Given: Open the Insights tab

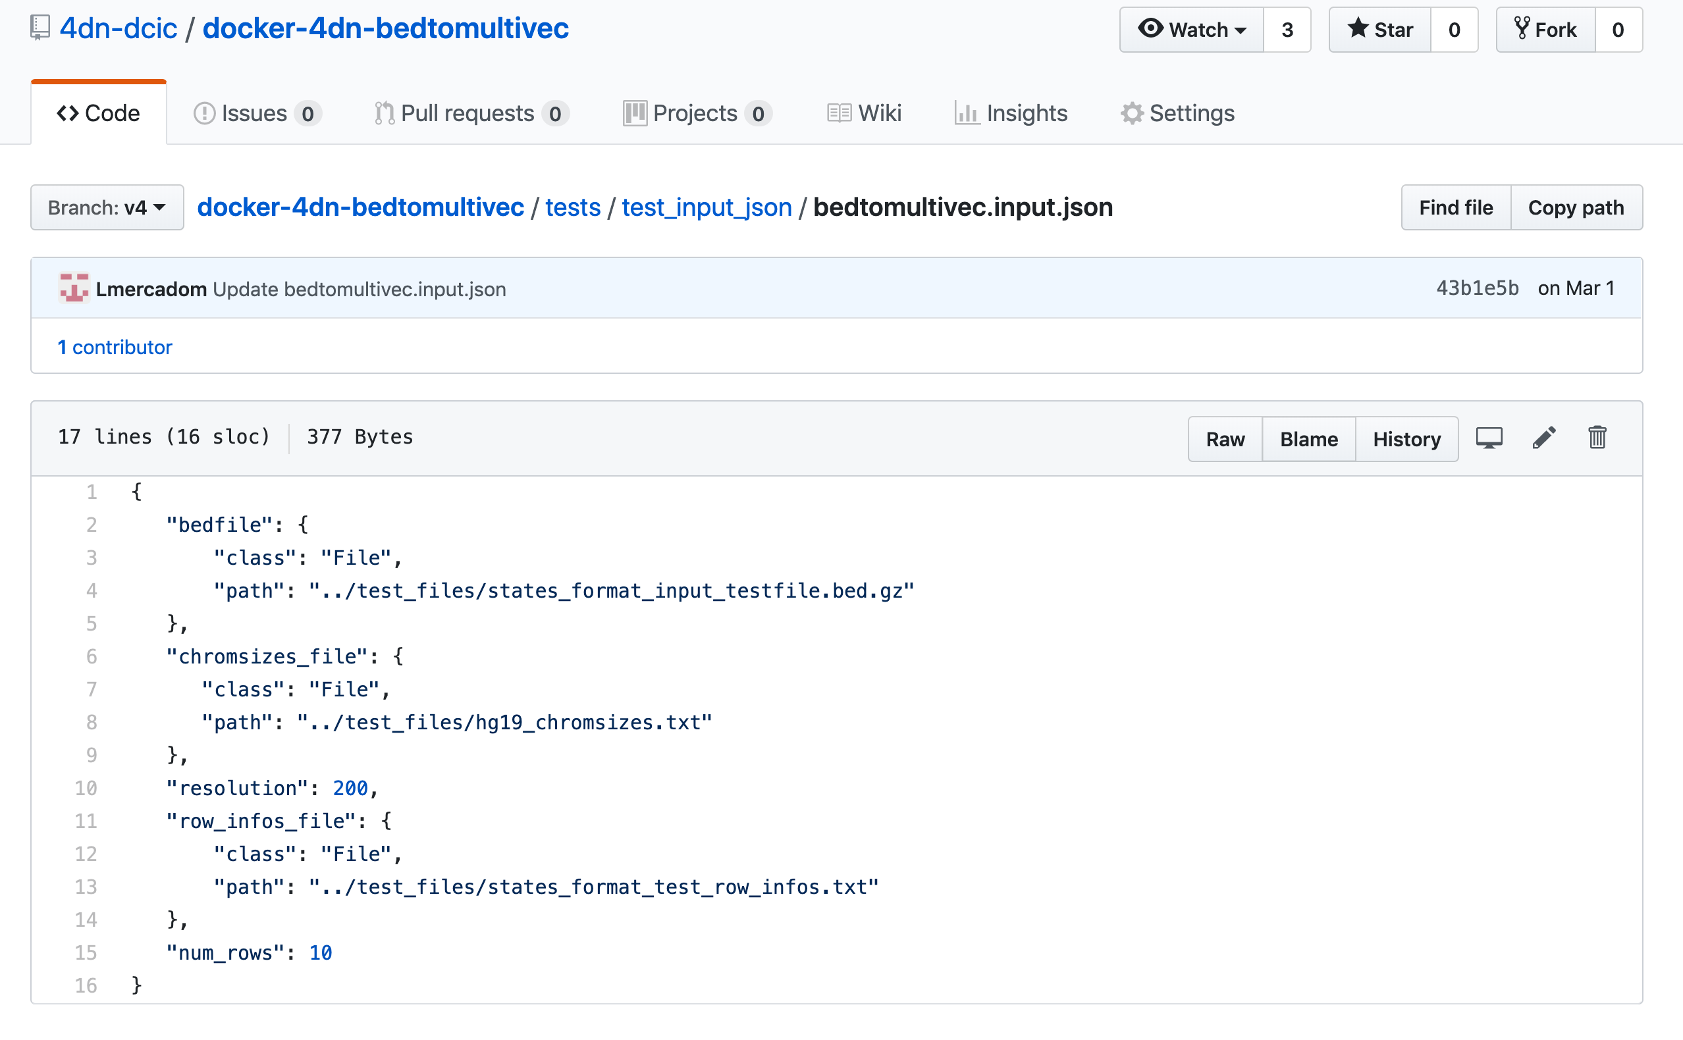Looking at the screenshot, I should pyautogui.click(x=1011, y=113).
